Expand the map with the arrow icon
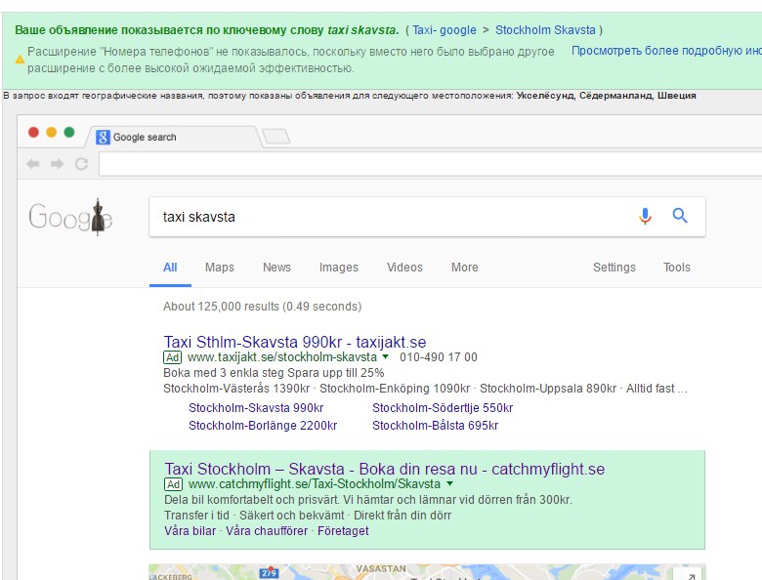The height and width of the screenshot is (580, 762). (689, 576)
